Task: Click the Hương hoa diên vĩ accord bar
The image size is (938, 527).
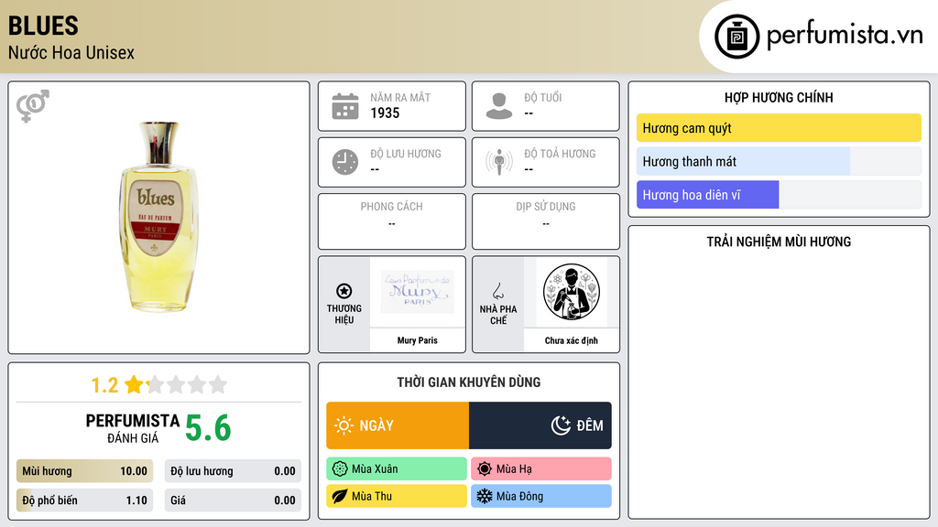Action: pyautogui.click(x=779, y=195)
